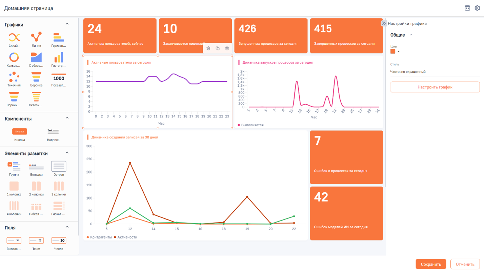Pick the Кнопка component
This screenshot has width=484, height=272.
point(20,134)
